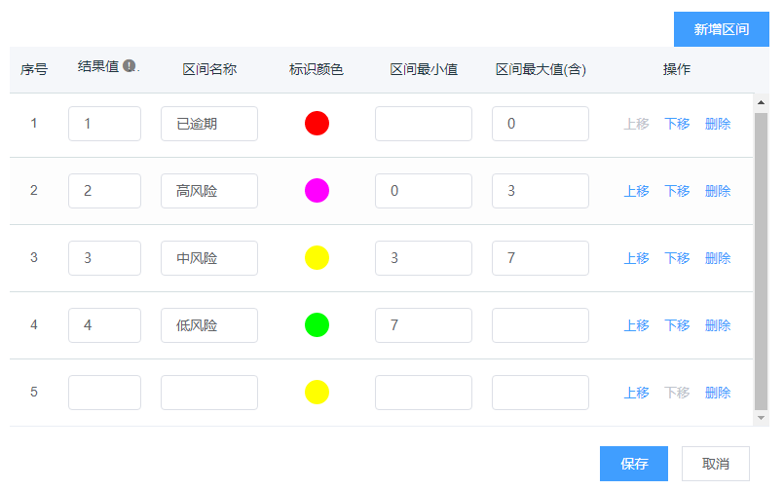Image resolution: width=784 pixels, height=490 pixels.
Task: Click the empty 区间最大值 field in row 4
Action: [541, 325]
